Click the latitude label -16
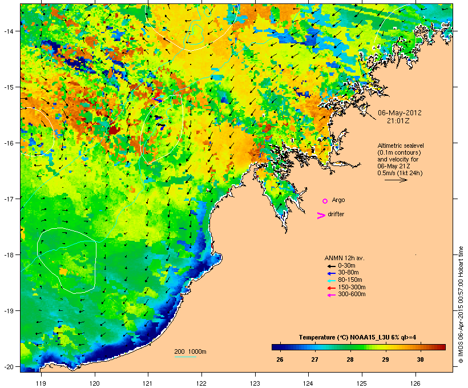This screenshot has width=468, height=388. tap(9, 143)
